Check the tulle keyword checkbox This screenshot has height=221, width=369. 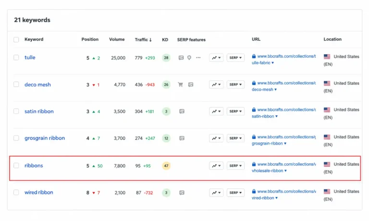(16, 58)
